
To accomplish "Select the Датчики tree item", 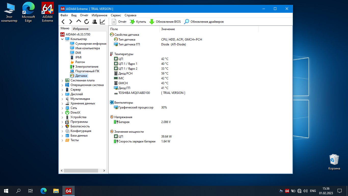I will pyautogui.click(x=79, y=76).
